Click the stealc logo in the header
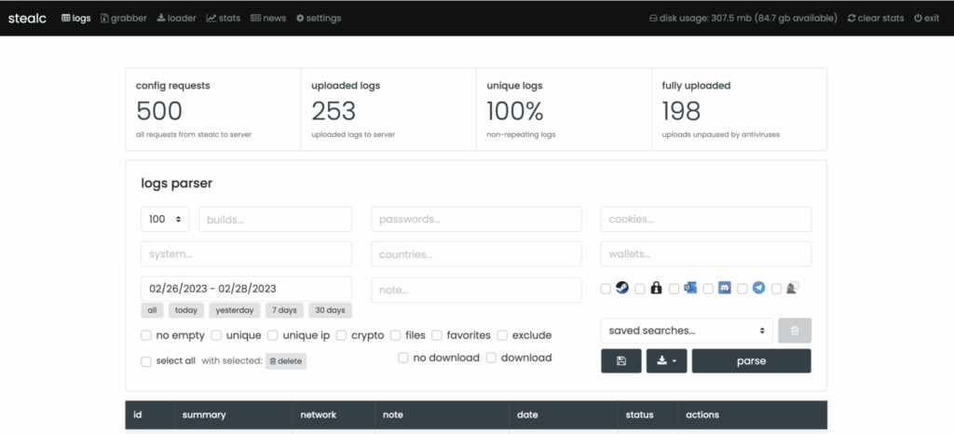This screenshot has width=954, height=434. (x=28, y=19)
